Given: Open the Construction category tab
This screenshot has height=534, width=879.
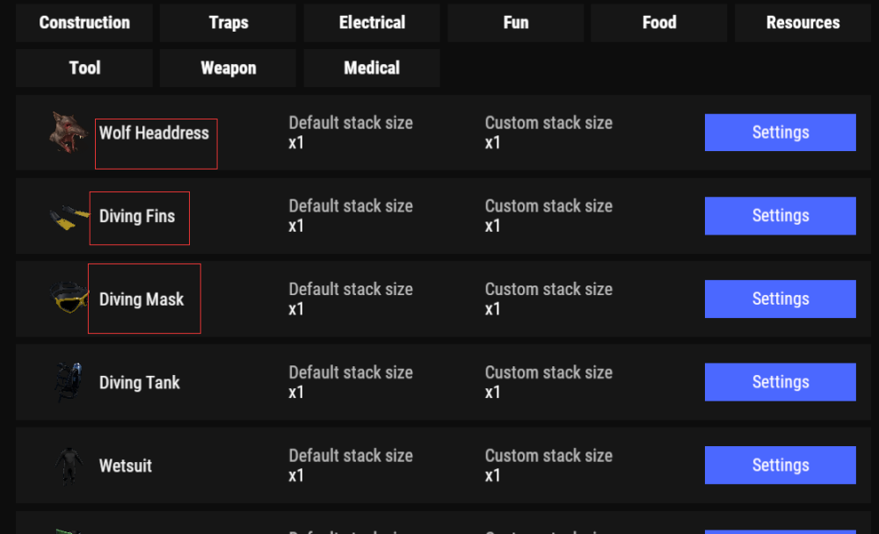Looking at the screenshot, I should coord(84,23).
